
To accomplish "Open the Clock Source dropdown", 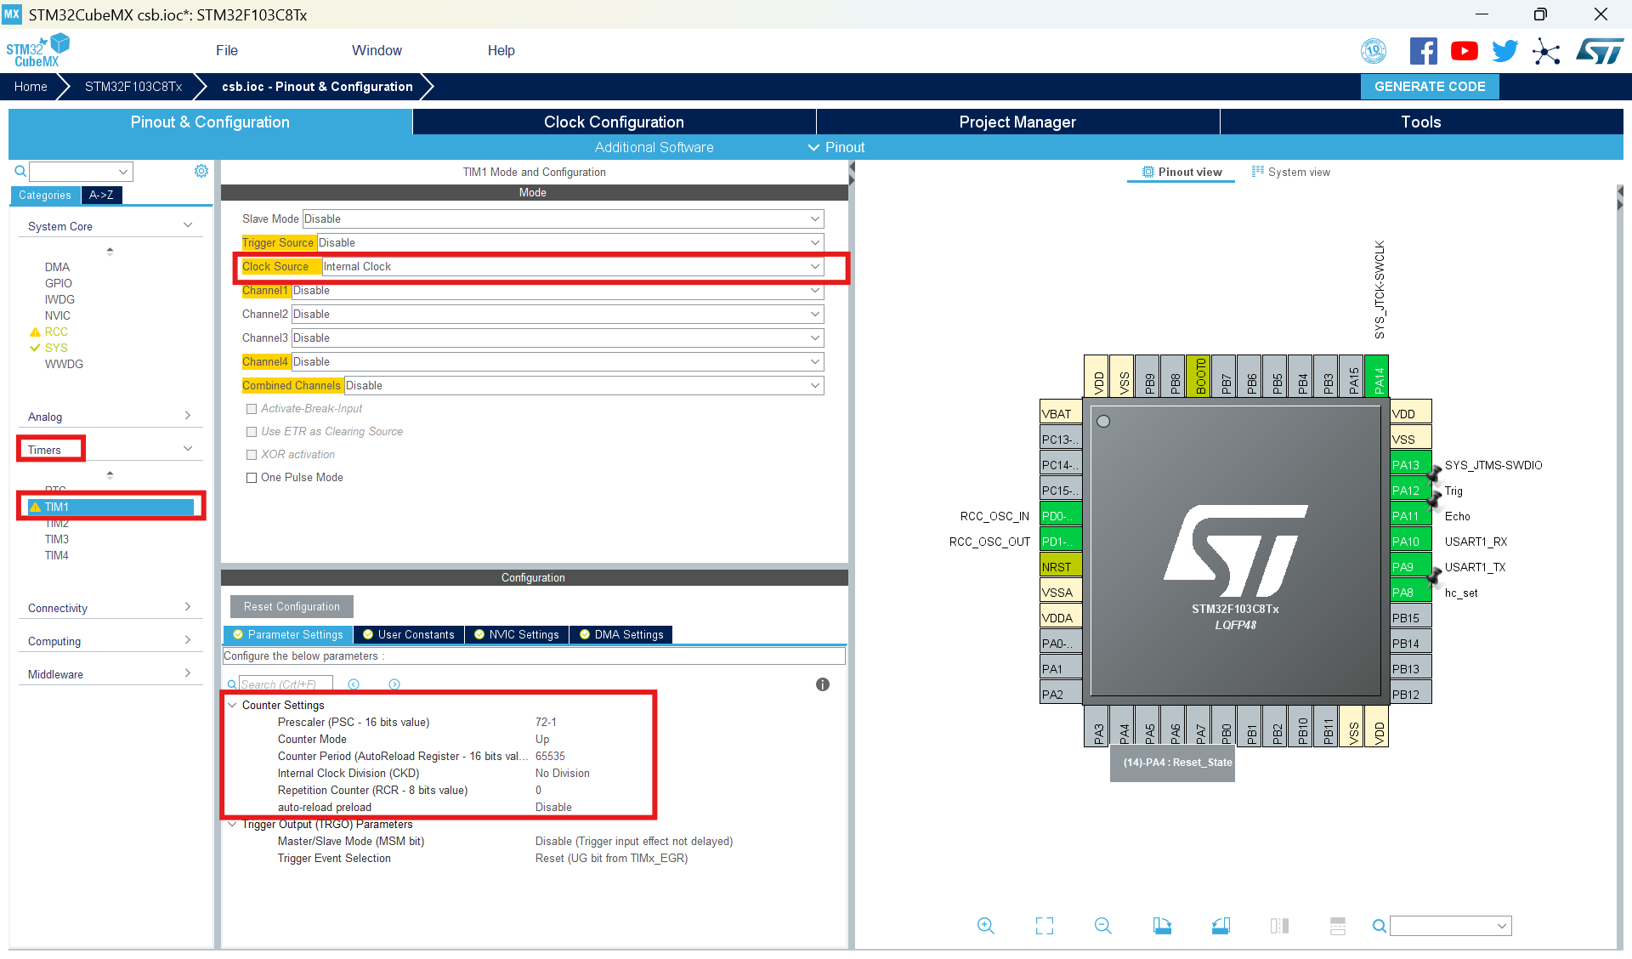I will (x=572, y=267).
